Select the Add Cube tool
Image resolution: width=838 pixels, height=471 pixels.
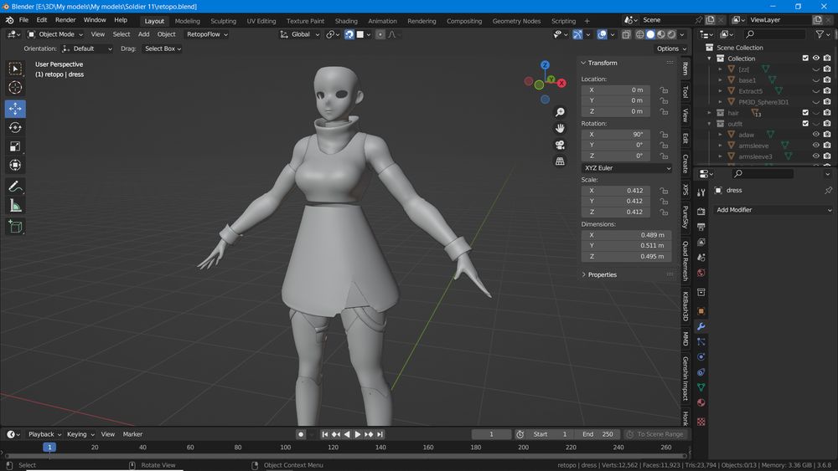15,227
